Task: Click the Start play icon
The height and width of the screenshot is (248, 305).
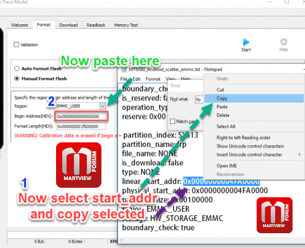Action: [x=246, y=42]
